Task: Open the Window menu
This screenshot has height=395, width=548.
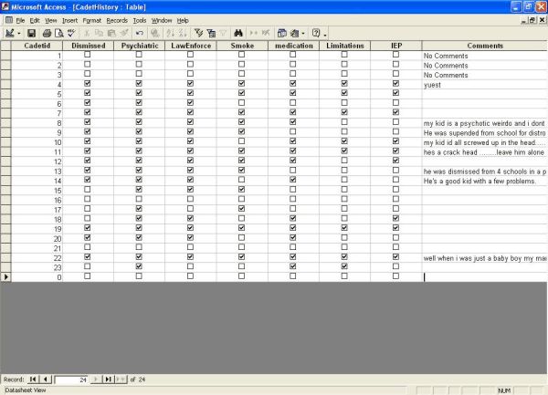Action: [162, 21]
